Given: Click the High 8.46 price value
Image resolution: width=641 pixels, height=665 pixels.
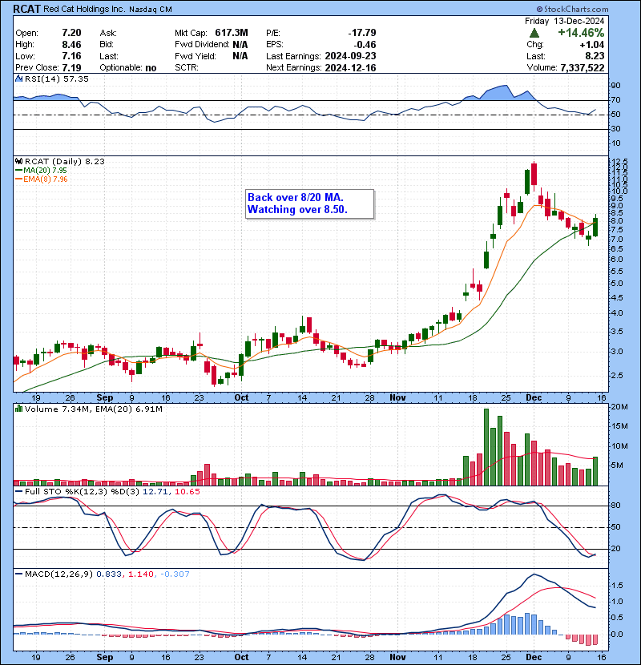Looking at the screenshot, I should tap(71, 45).
